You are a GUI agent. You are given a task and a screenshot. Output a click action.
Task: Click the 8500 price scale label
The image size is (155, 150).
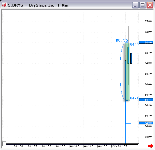tap(148, 21)
